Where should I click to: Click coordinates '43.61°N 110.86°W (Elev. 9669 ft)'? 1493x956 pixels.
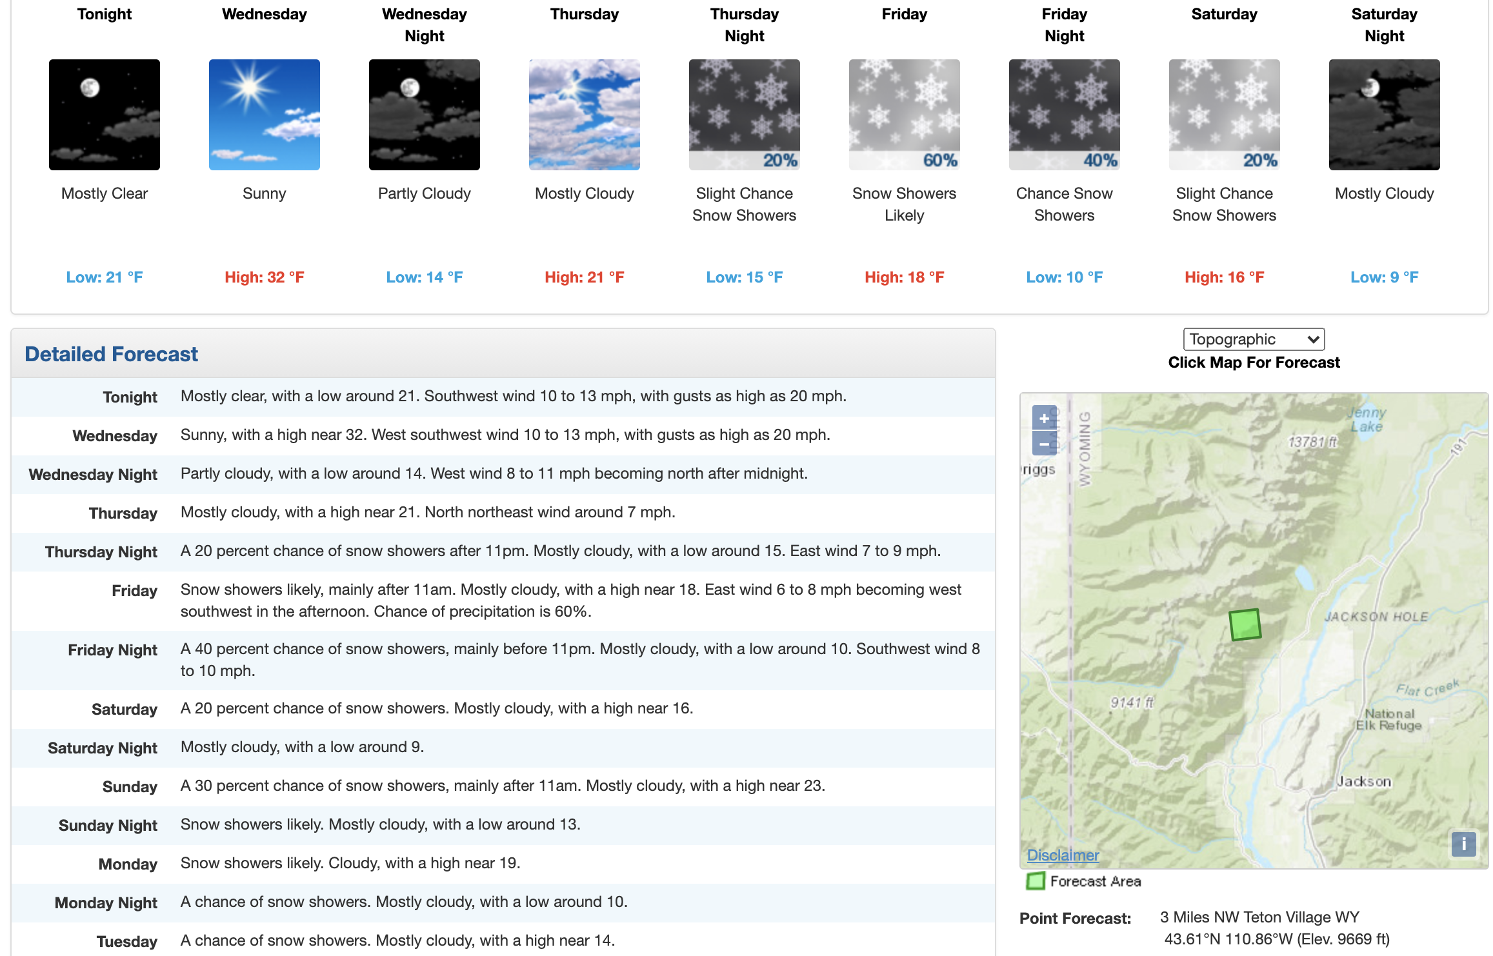(1277, 939)
